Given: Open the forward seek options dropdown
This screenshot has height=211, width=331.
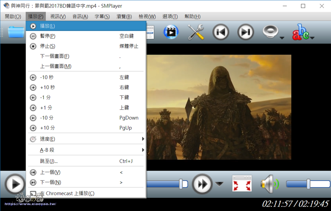Looking at the screenshot, I should tap(219, 184).
